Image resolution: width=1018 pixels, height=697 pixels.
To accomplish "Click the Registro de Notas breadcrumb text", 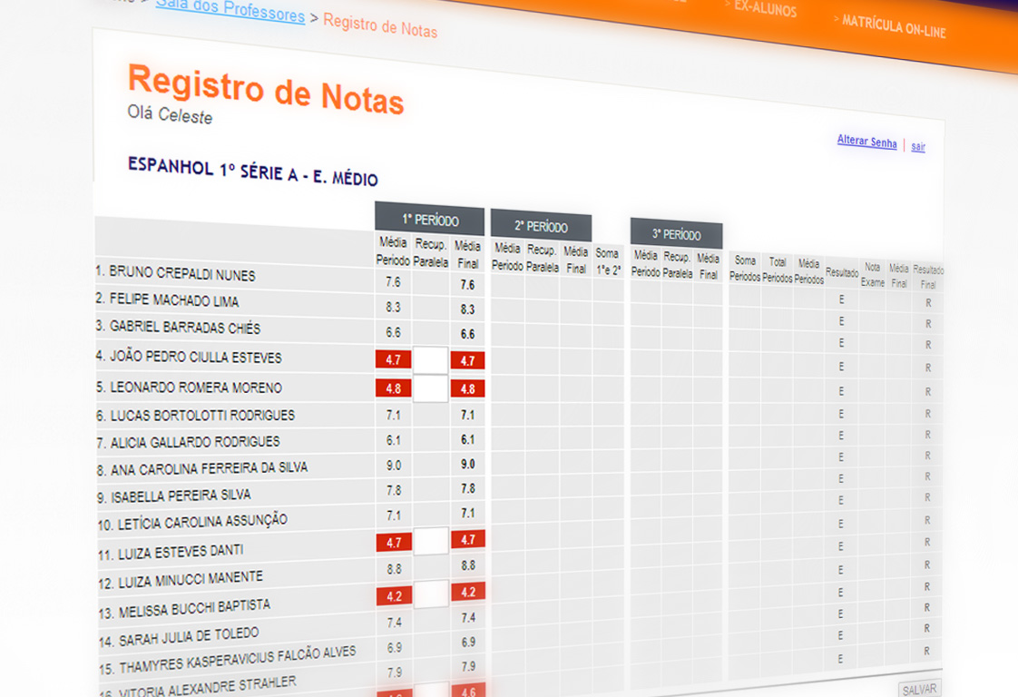I will pyautogui.click(x=380, y=25).
